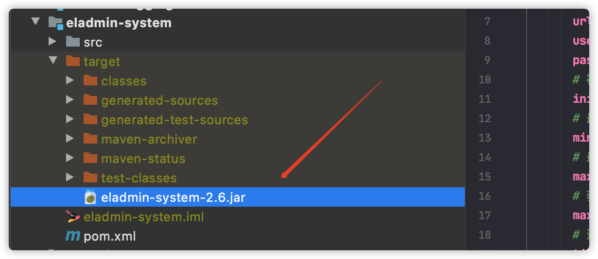
Task: Expand the test-classes folder arrow
Action: pyautogui.click(x=70, y=178)
